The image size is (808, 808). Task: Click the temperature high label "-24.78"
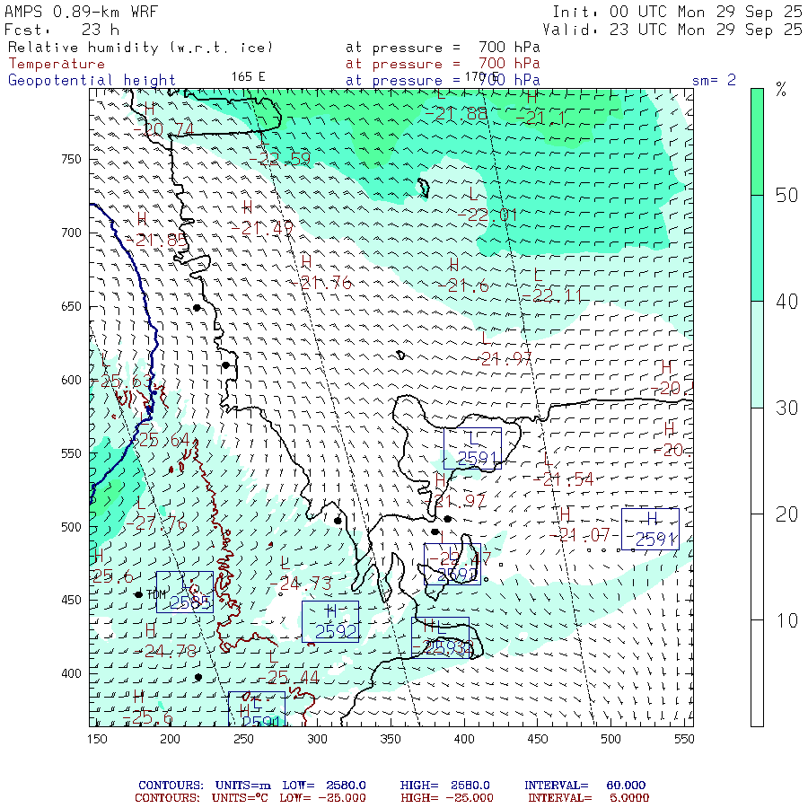pyautogui.click(x=166, y=652)
